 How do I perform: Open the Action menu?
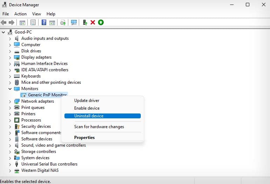tap(21, 14)
